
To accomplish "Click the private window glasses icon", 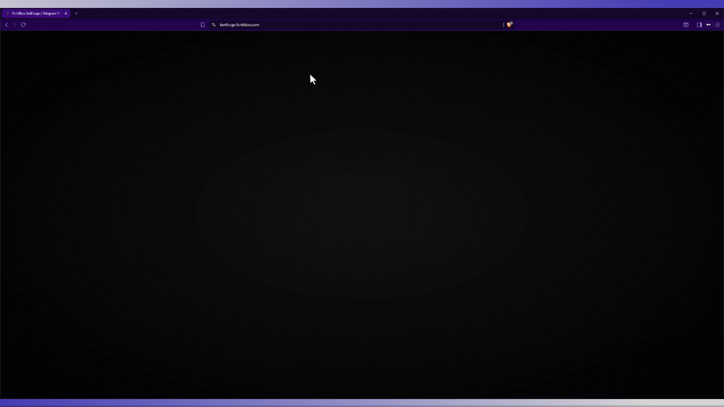I will pyautogui.click(x=708, y=25).
